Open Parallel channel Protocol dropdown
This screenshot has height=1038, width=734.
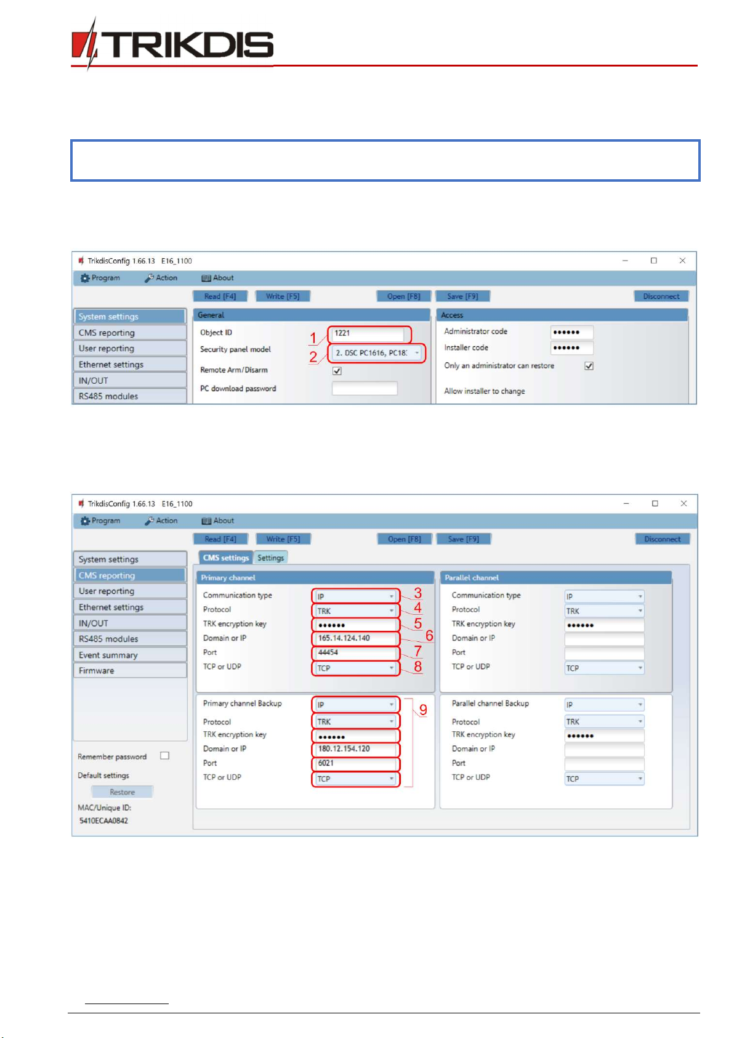pyautogui.click(x=604, y=611)
